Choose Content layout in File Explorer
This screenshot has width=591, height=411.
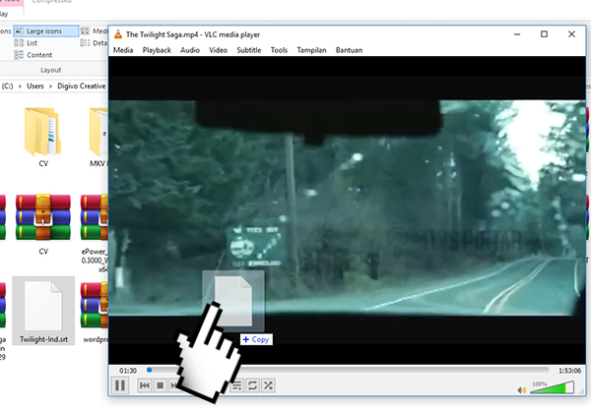click(33, 55)
